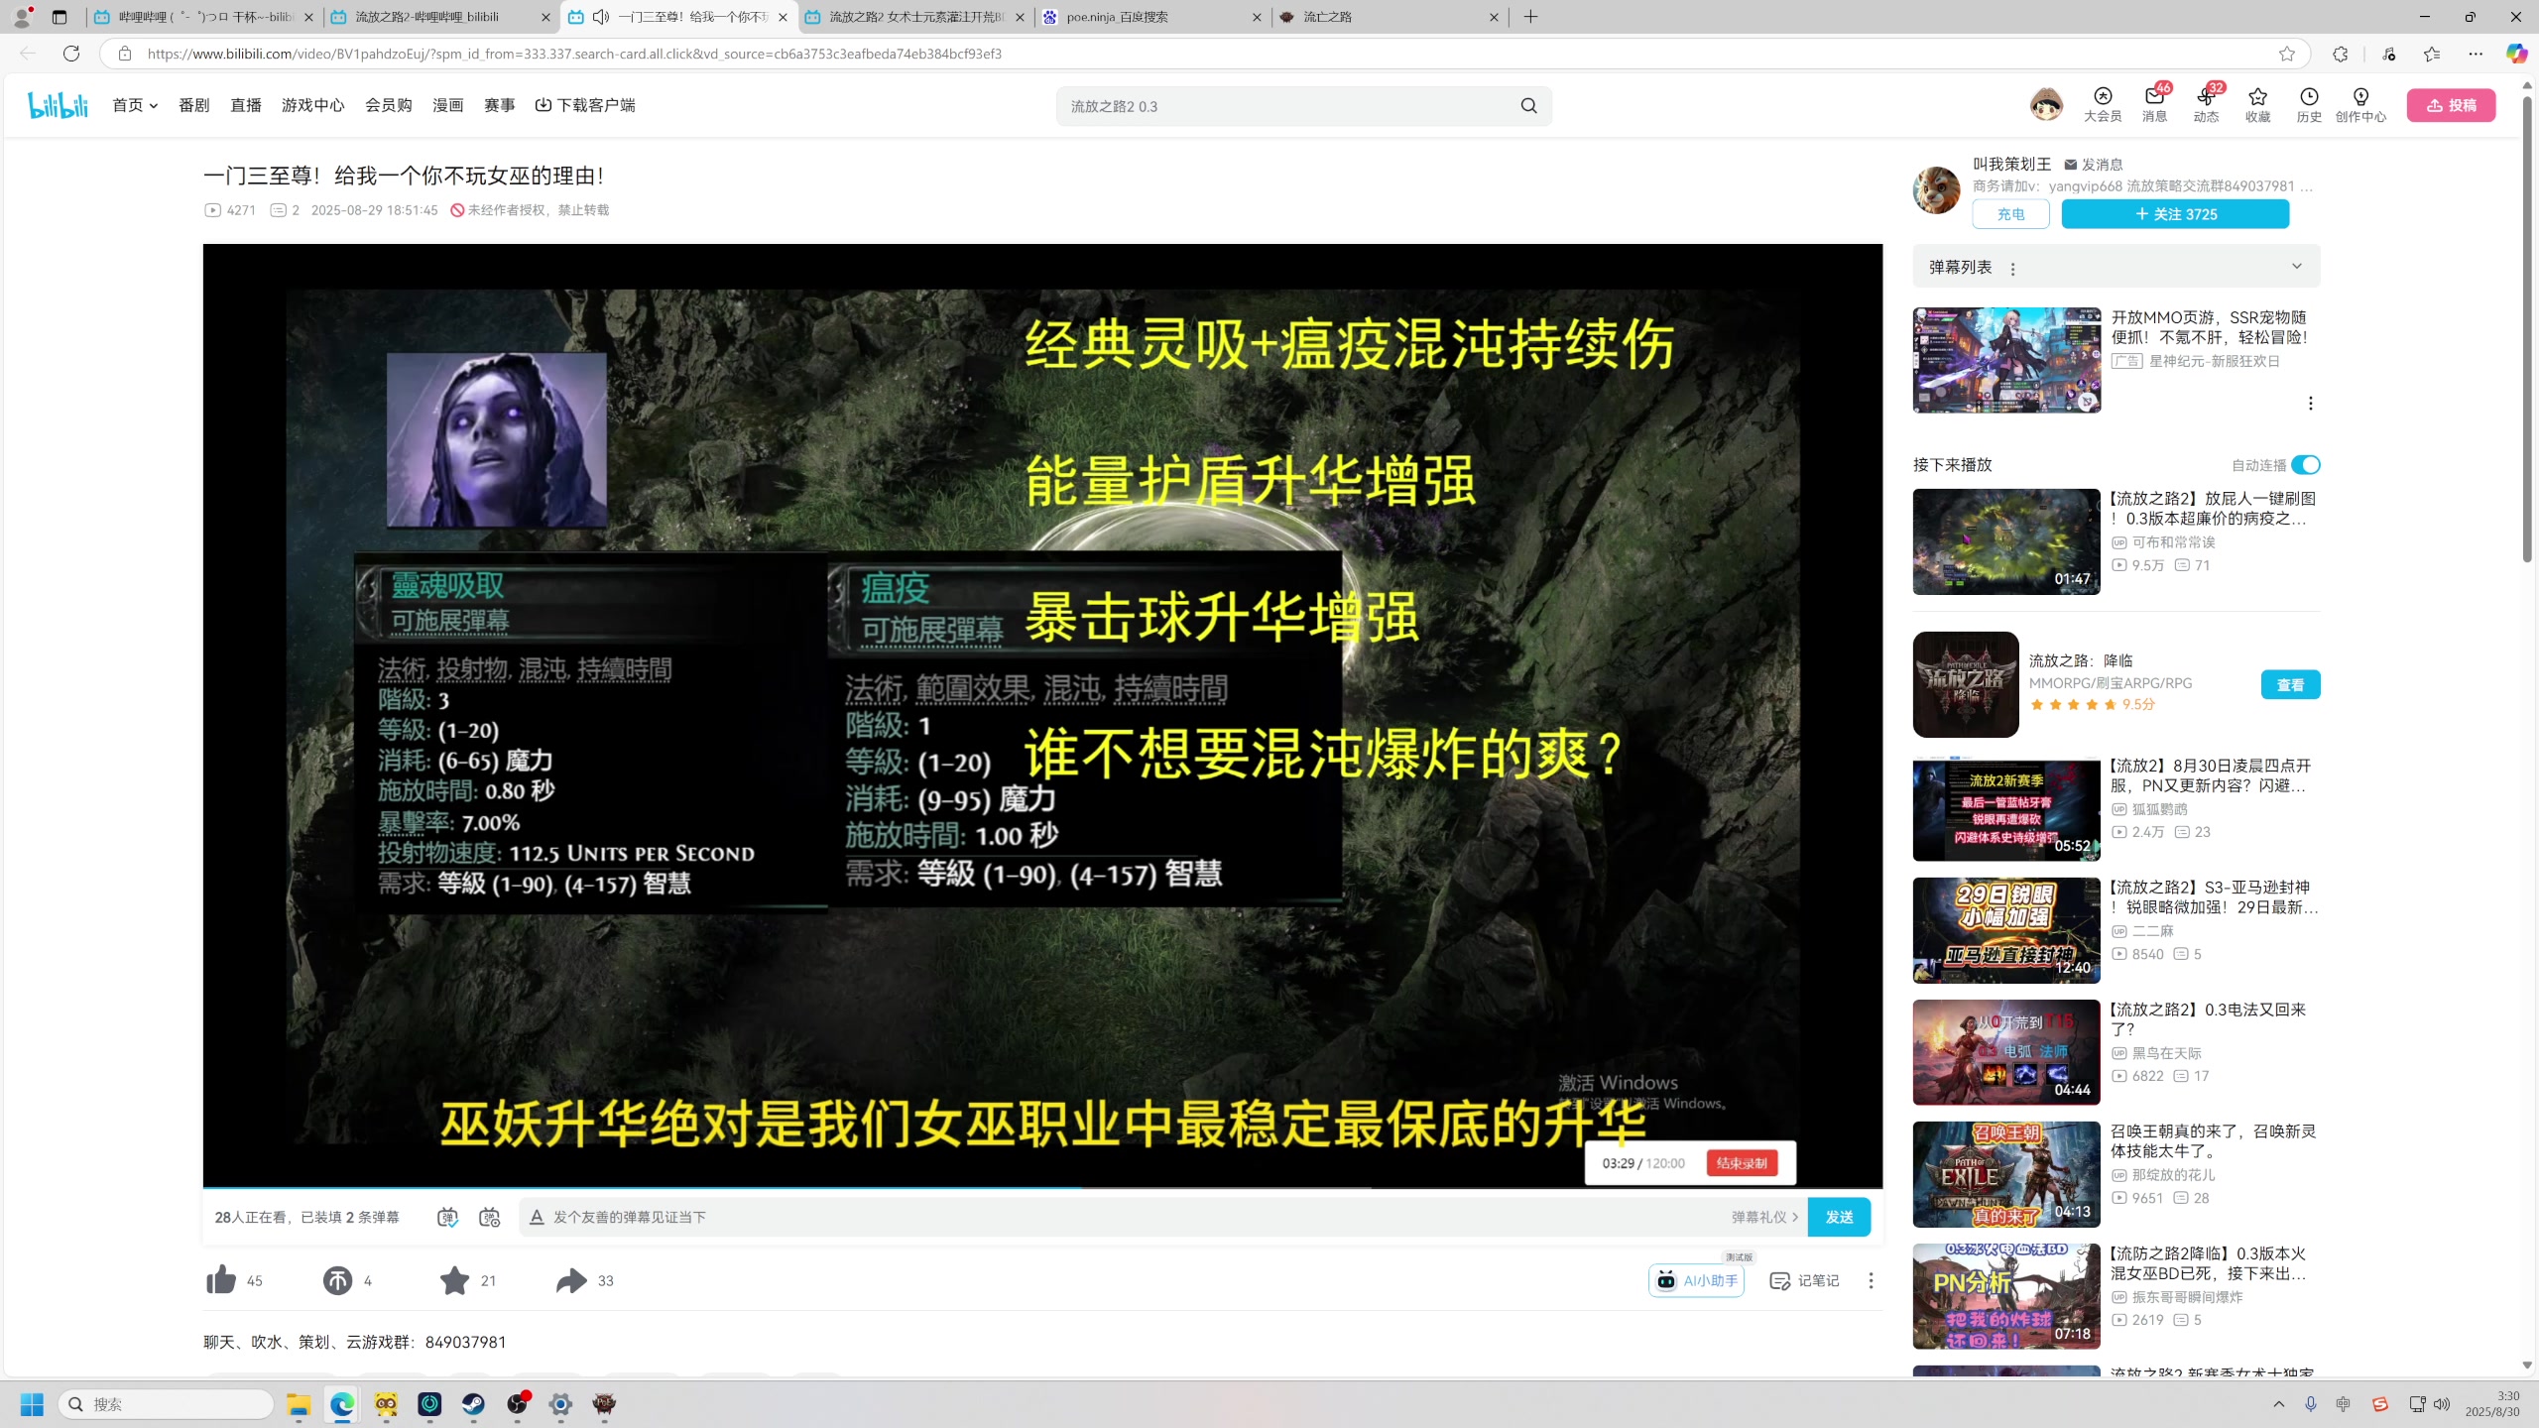Open the 大会员 icon
This screenshot has width=2539, height=1428.
pyautogui.click(x=2102, y=104)
